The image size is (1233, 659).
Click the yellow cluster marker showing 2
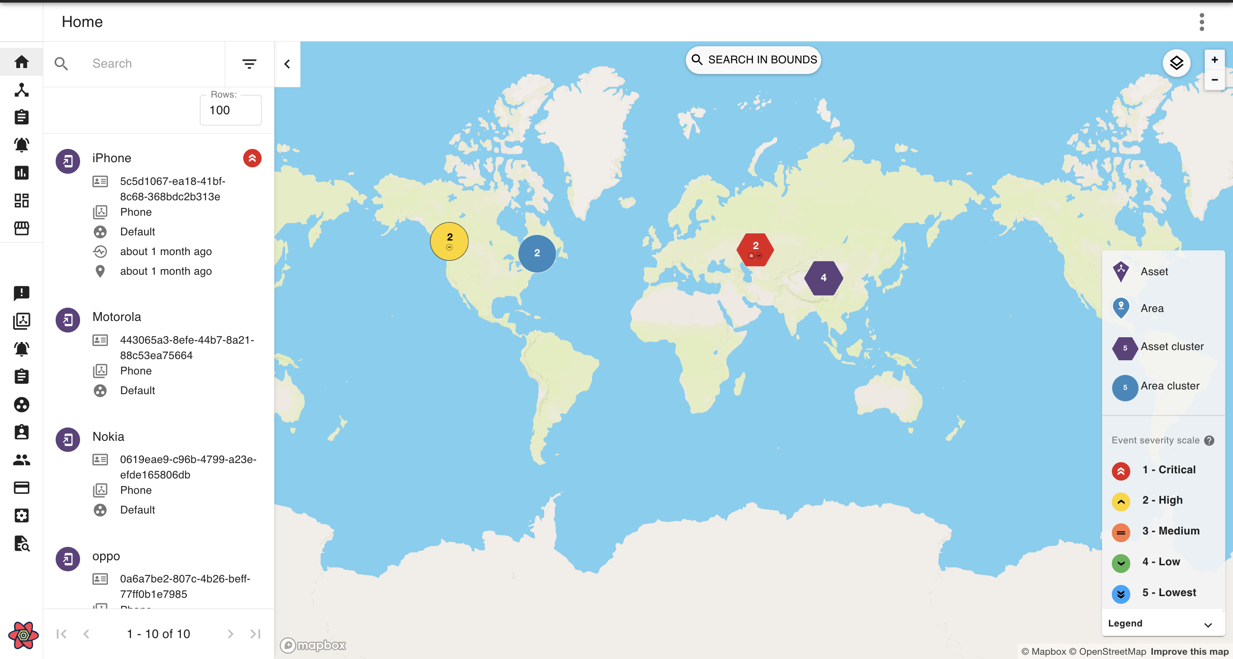coord(449,241)
